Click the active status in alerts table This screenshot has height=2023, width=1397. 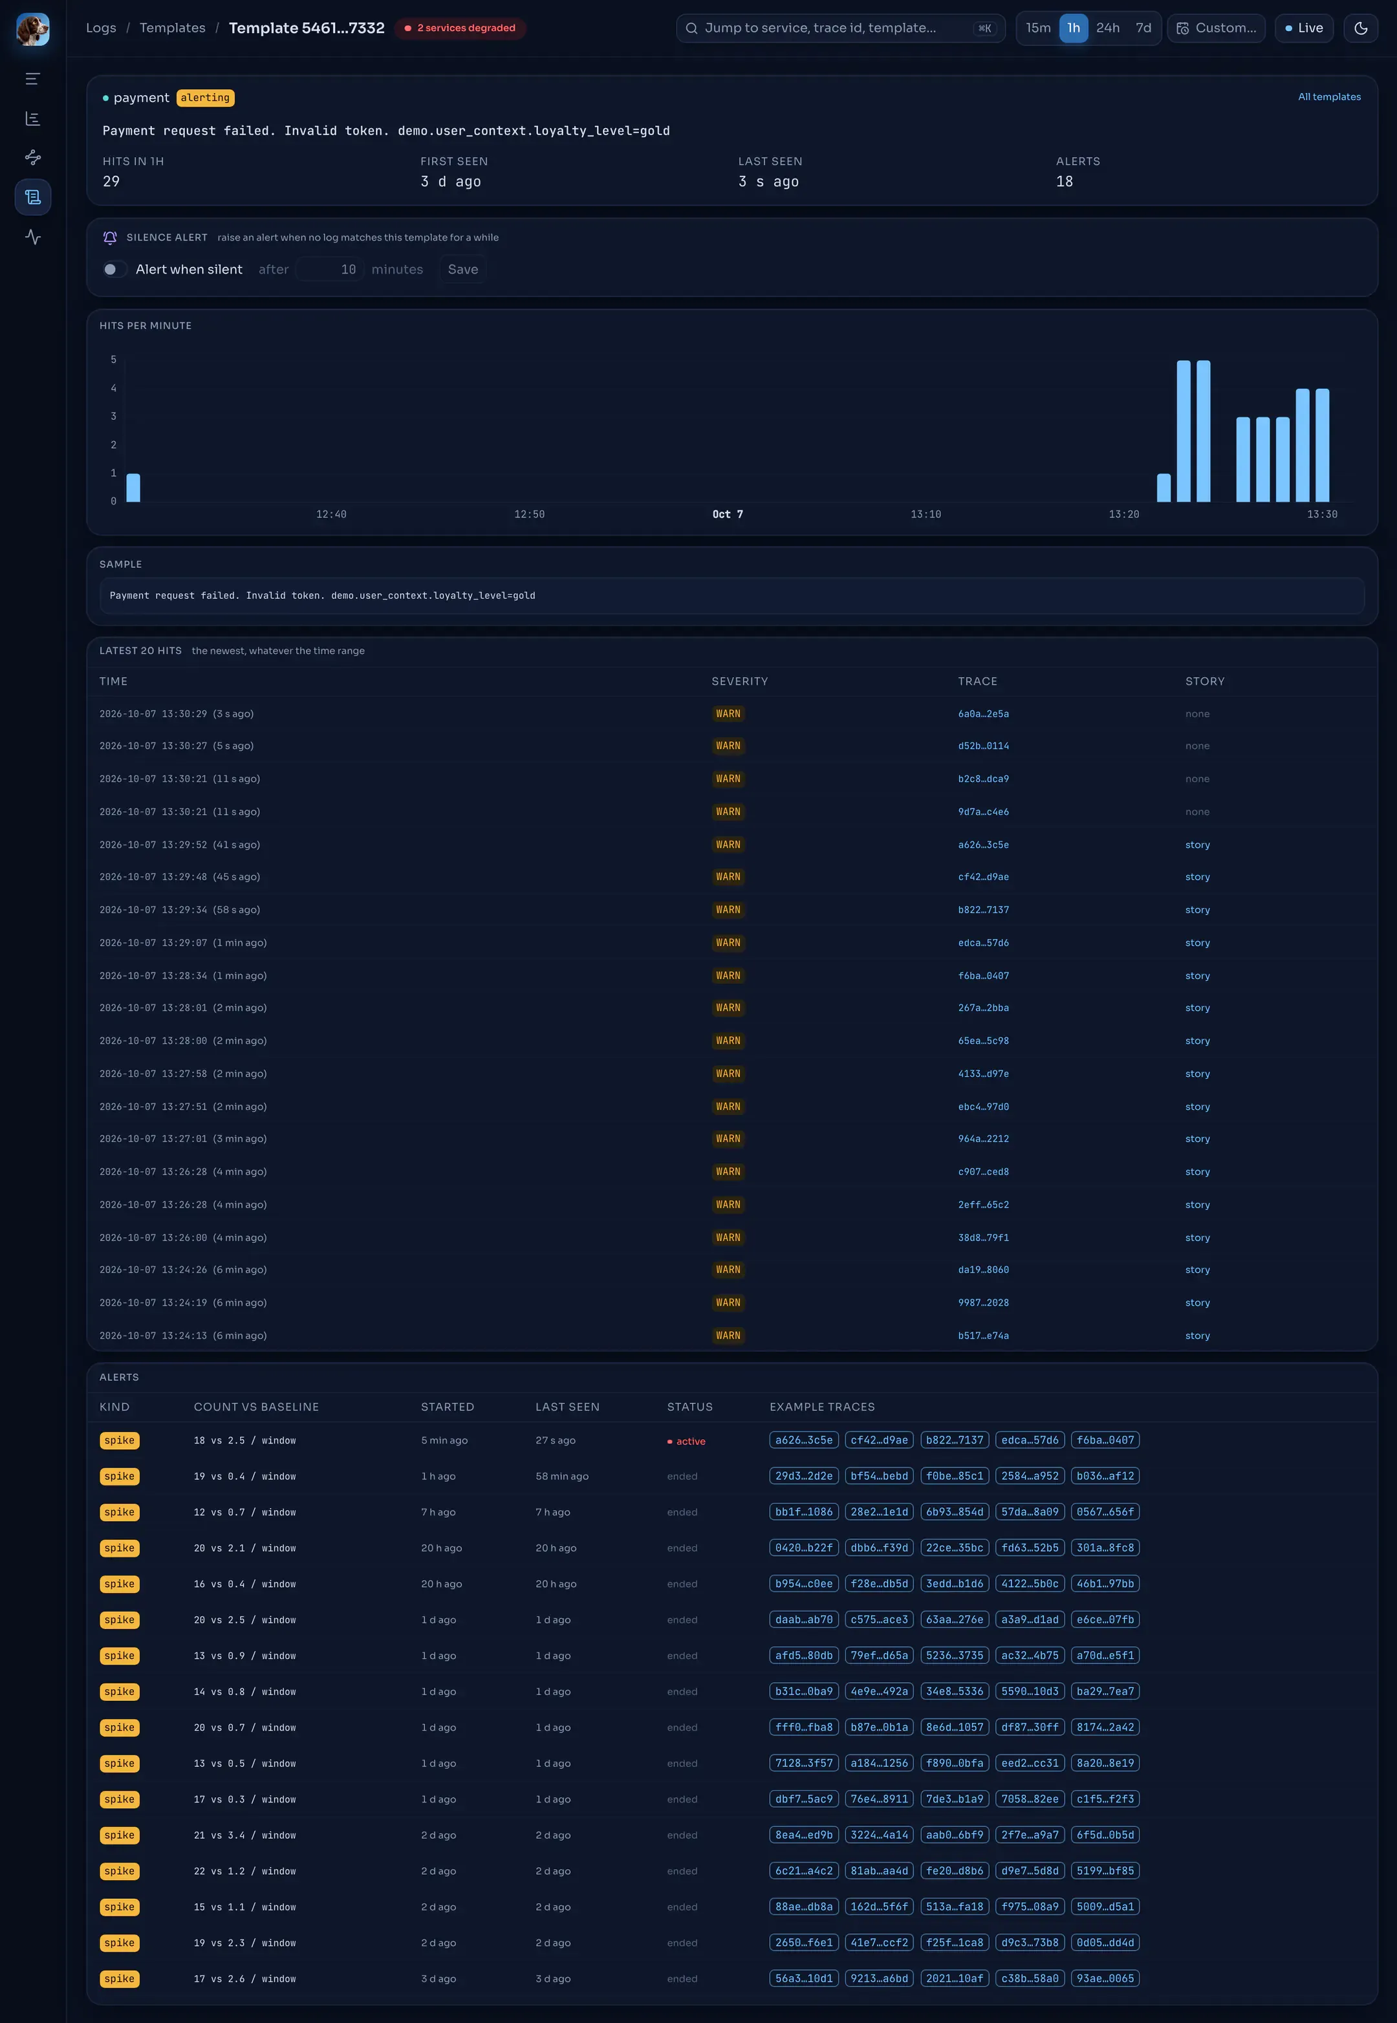point(686,1441)
